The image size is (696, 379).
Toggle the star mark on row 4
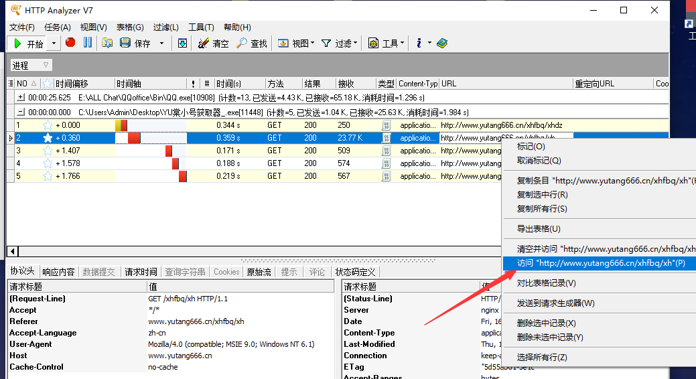[47, 163]
